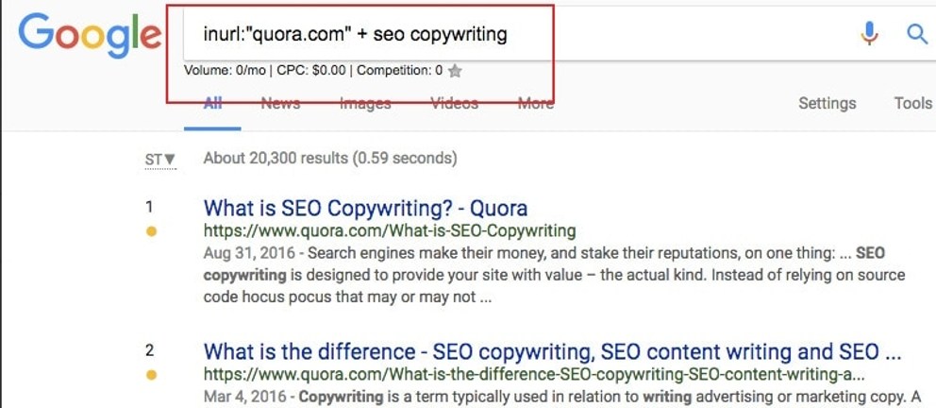Open the More search options menu
Viewport: 936px width, 408px height.
click(535, 103)
